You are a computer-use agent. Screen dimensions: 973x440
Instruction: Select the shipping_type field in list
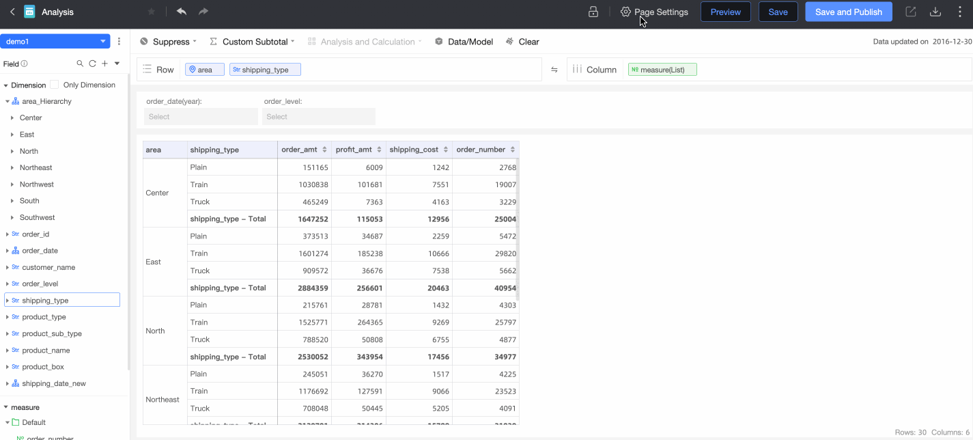[x=45, y=301]
